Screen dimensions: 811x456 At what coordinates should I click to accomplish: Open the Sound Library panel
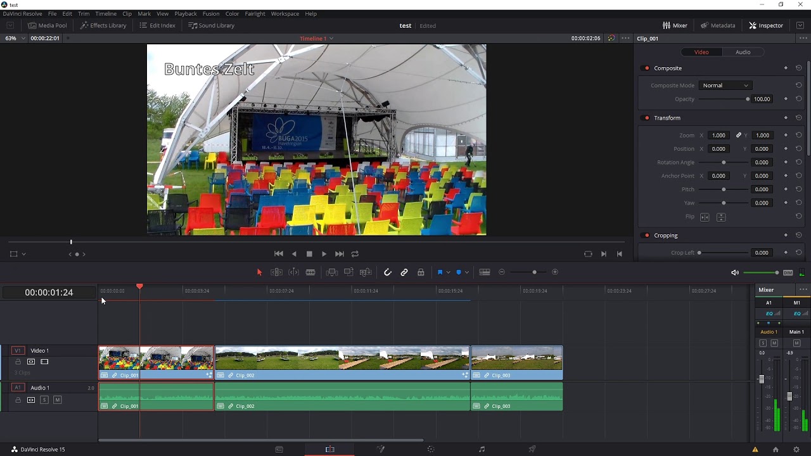point(212,25)
